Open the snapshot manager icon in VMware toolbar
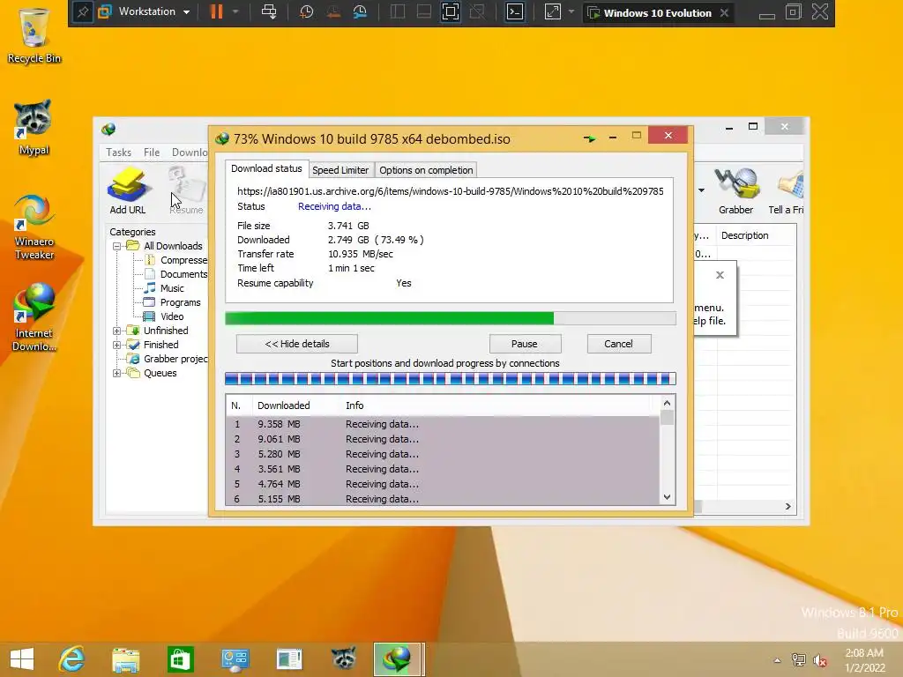Image resolution: width=903 pixels, height=677 pixels. [361, 12]
